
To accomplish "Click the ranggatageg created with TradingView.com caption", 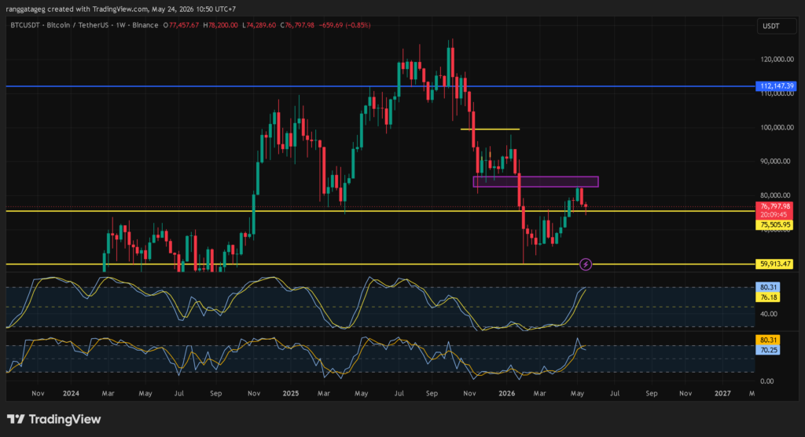I will tap(120, 9).
